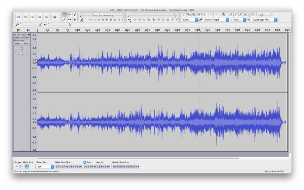Open the Core audio host dropdown
This screenshot has height=190, width=304.
coord(190,20)
